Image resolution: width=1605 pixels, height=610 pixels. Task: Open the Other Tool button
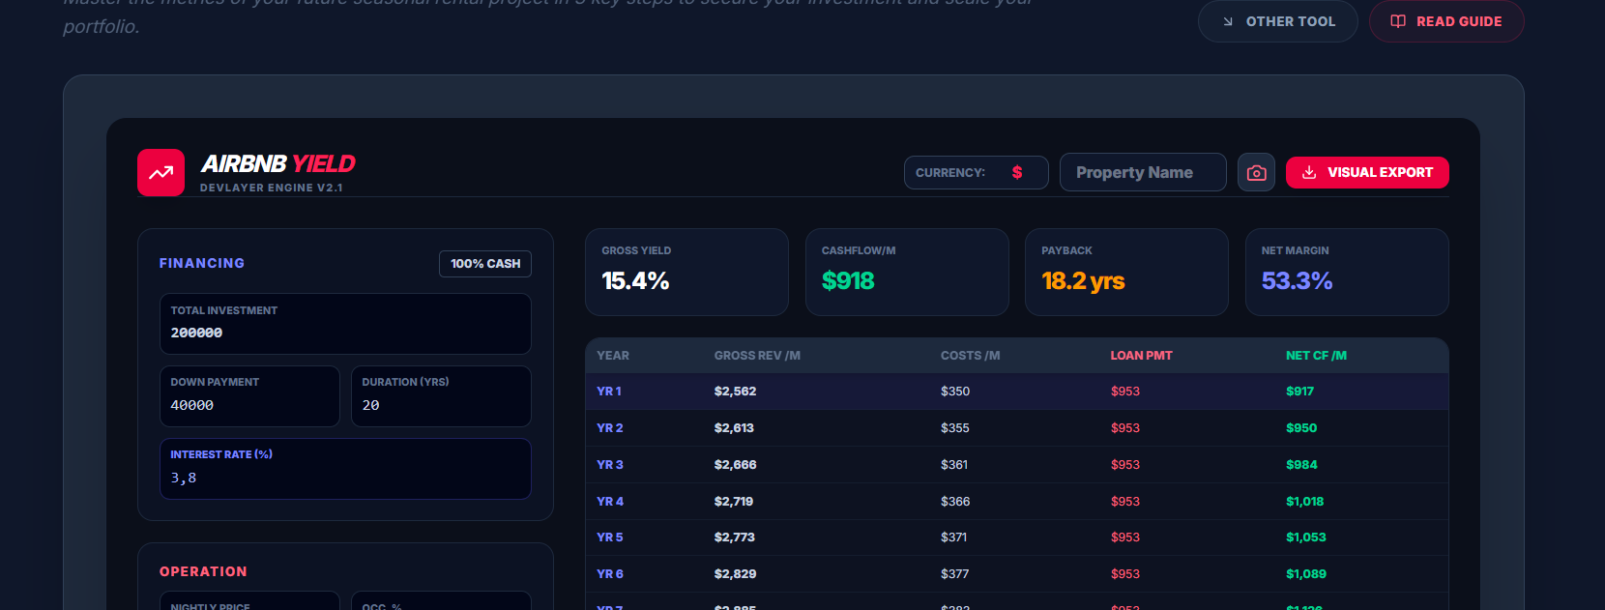point(1278,21)
